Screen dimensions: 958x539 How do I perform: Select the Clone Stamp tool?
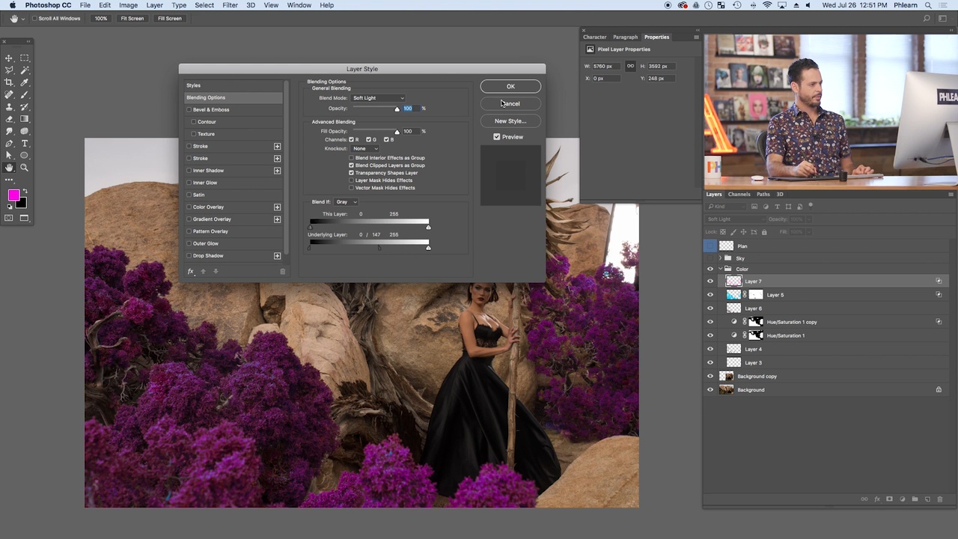click(9, 106)
